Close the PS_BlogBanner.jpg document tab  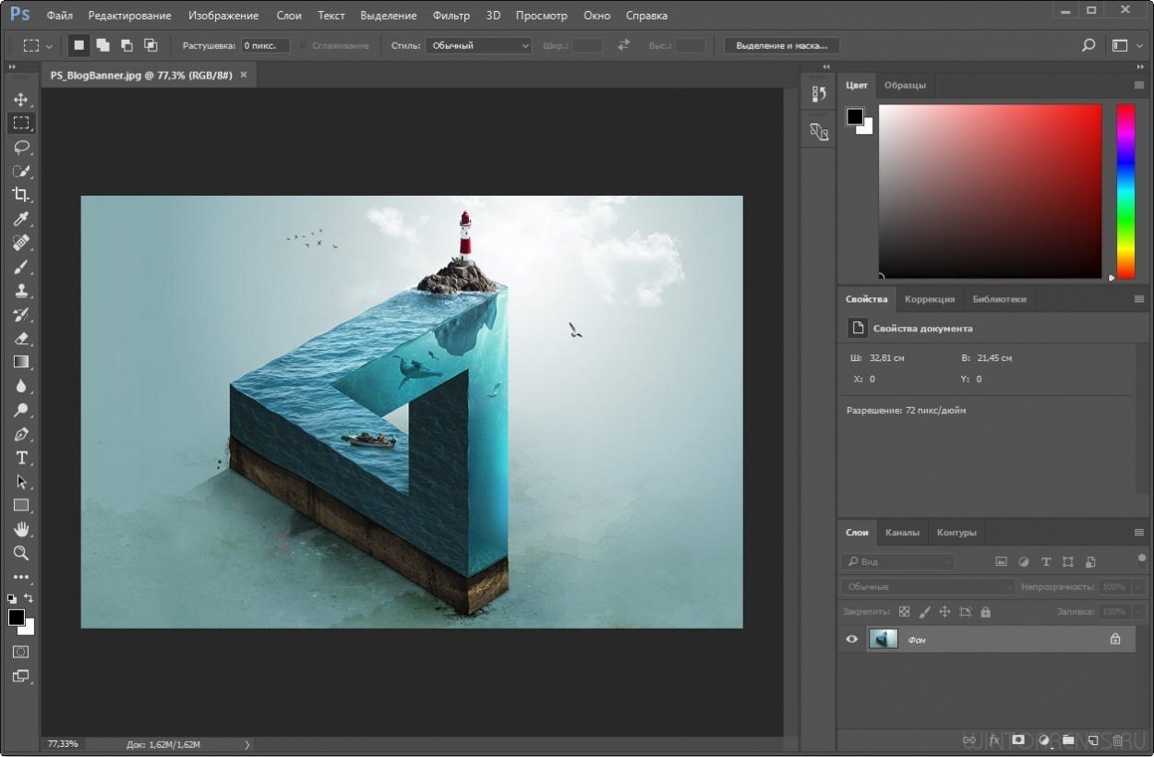(244, 75)
